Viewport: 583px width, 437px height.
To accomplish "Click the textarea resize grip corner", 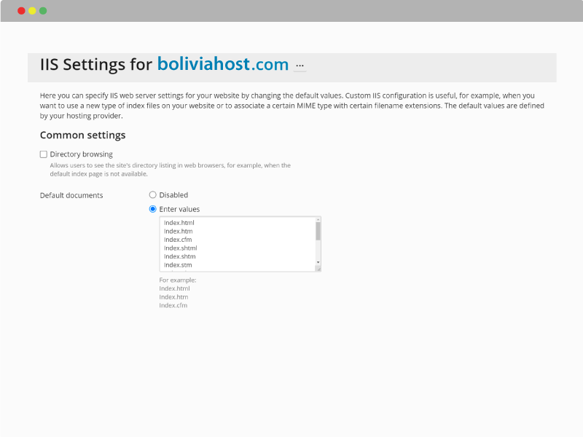I will (x=318, y=269).
